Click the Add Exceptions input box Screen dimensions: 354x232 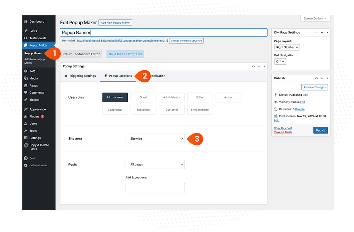(155, 188)
